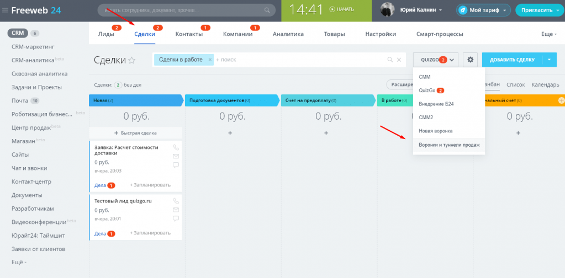Click the chat icon on Заявка deal card
The width and height of the screenshot is (565, 278).
[176, 165]
